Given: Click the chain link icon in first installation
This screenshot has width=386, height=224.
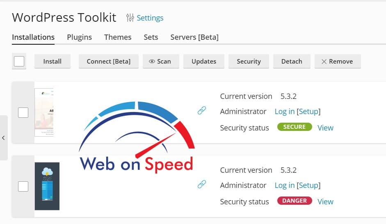Looking at the screenshot, I should click(x=202, y=110).
